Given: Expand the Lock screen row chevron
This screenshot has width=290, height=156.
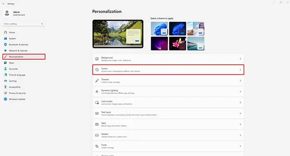Looking at the screenshot, I should pos(240,102).
